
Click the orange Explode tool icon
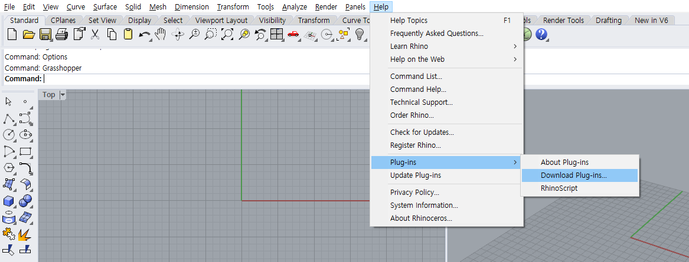(x=25, y=234)
